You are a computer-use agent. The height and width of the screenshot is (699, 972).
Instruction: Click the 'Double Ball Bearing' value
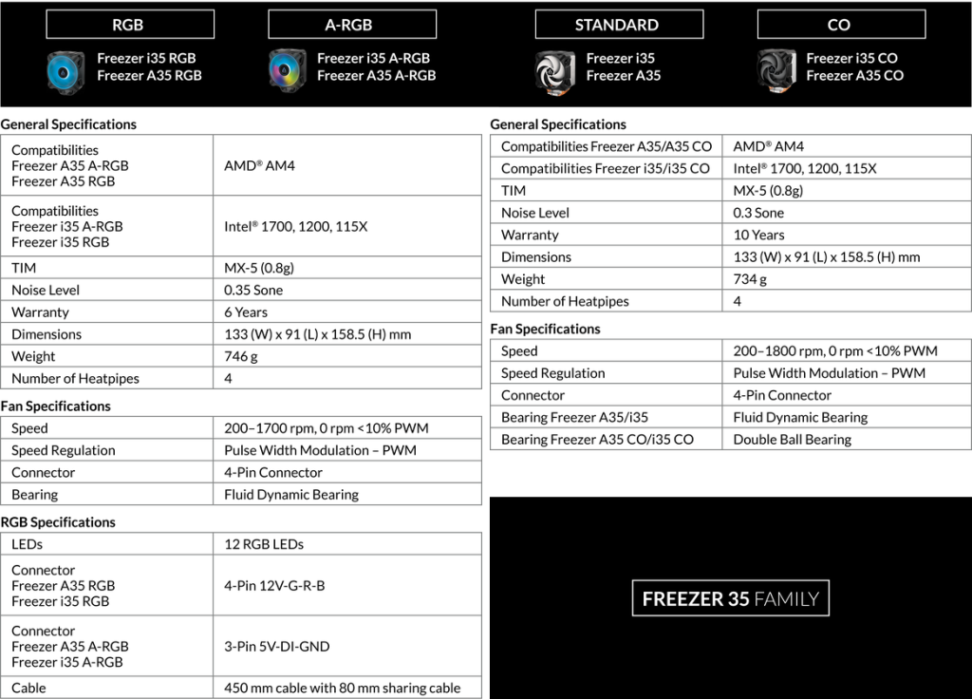[x=793, y=440]
